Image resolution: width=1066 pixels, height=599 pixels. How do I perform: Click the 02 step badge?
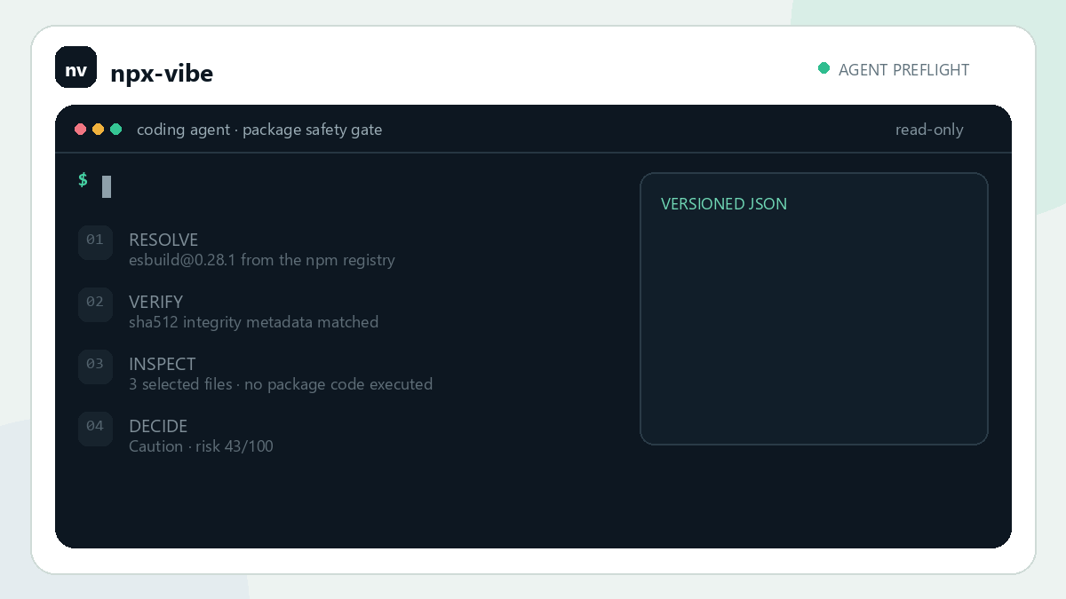pyautogui.click(x=95, y=304)
